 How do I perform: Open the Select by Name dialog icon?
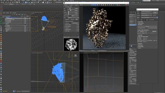19,2
